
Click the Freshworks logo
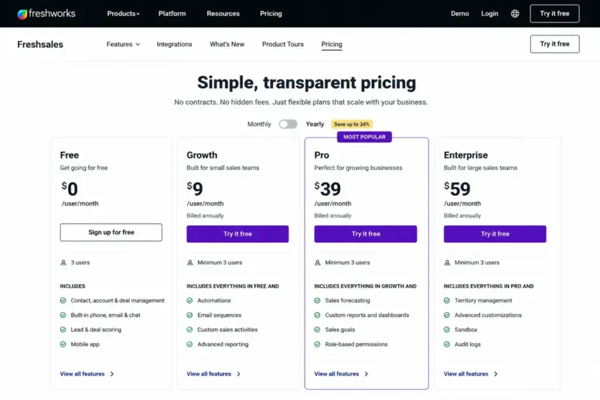pos(46,14)
